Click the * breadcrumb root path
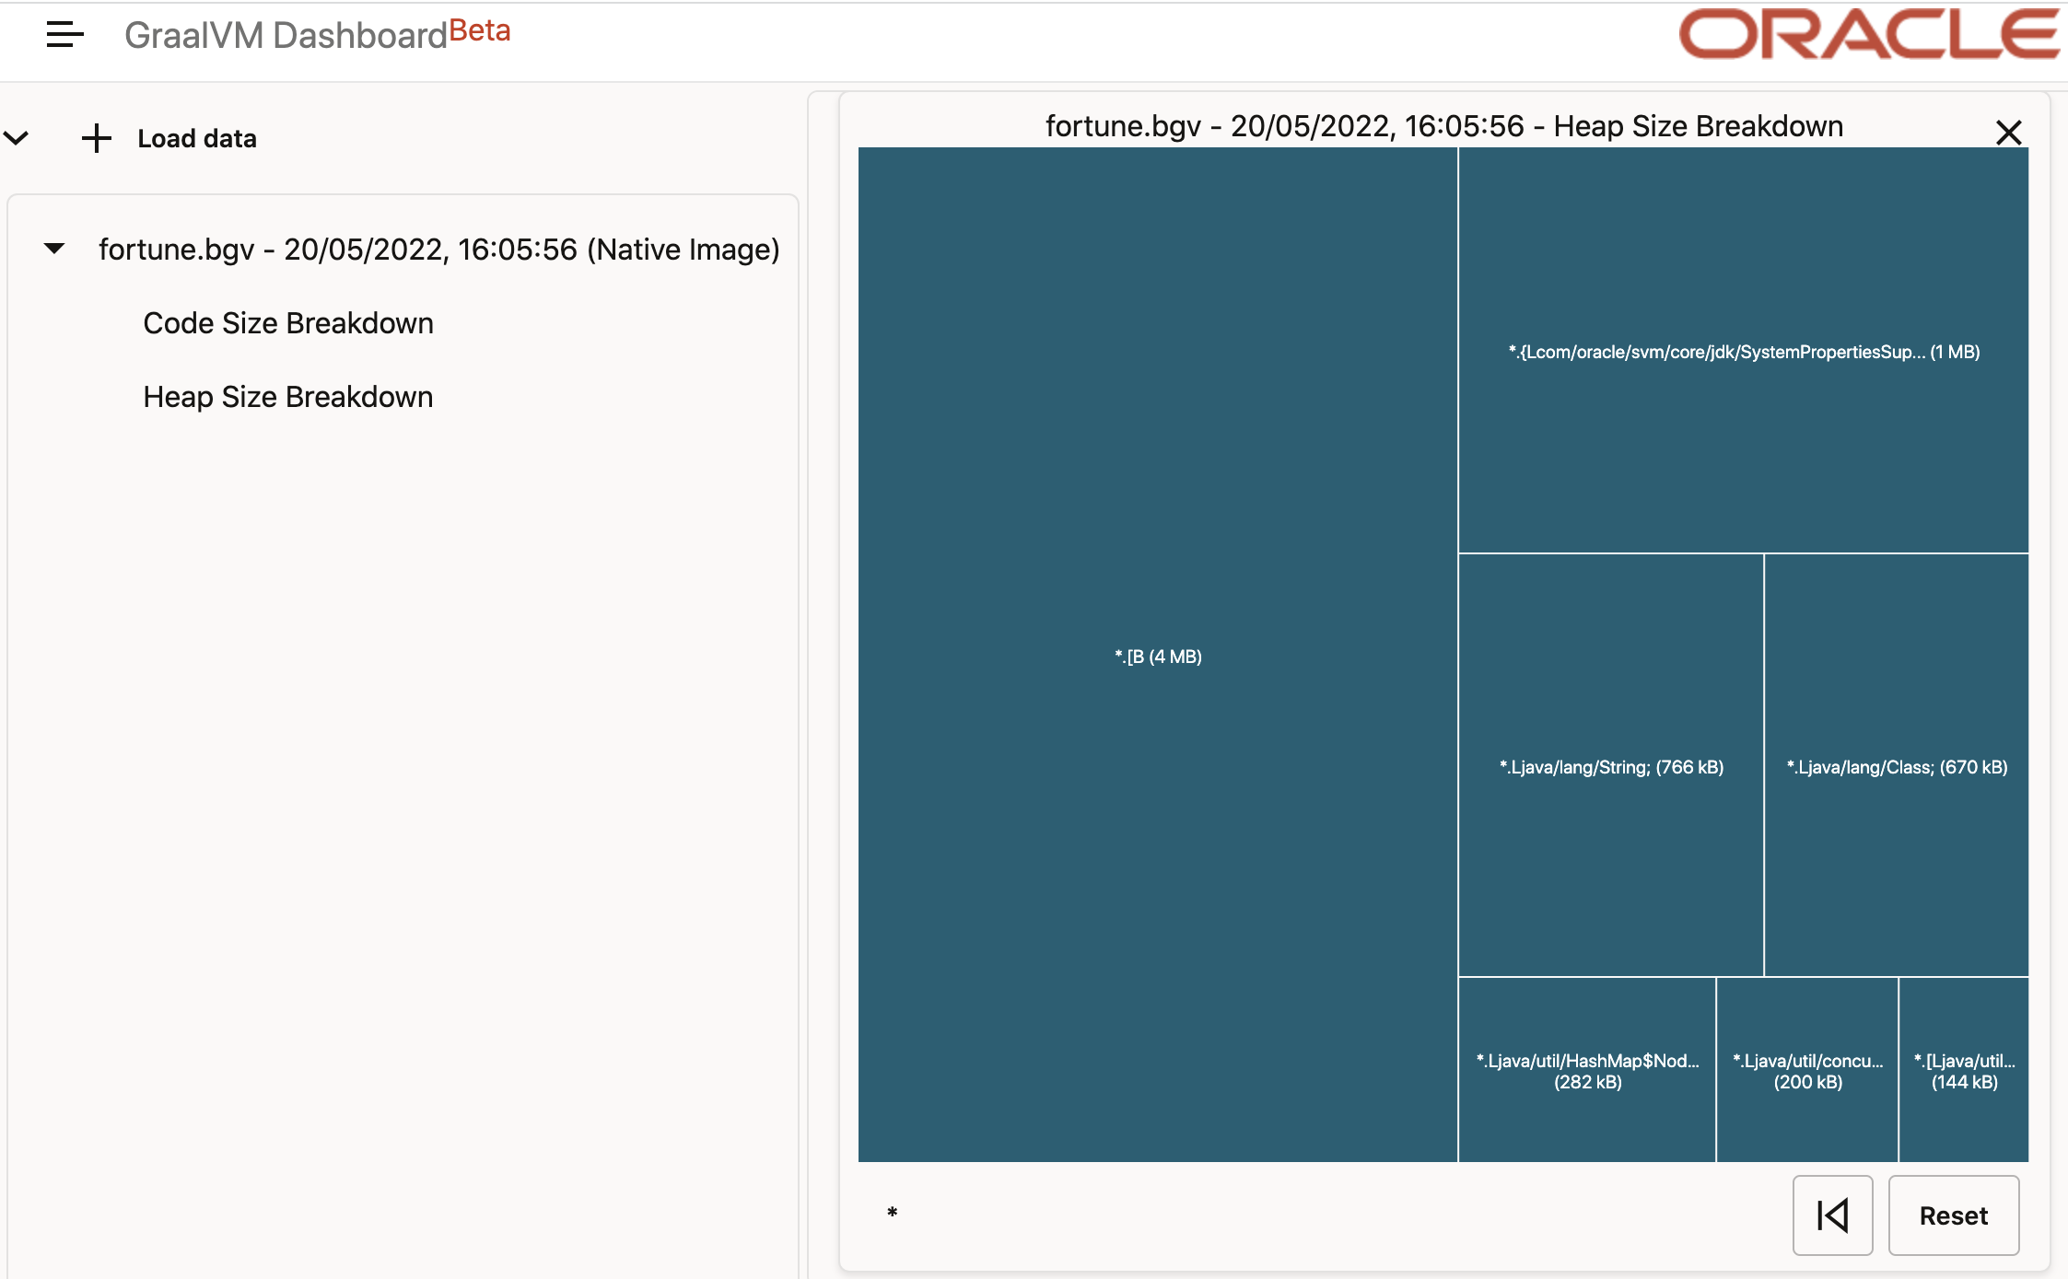 tap(892, 1213)
